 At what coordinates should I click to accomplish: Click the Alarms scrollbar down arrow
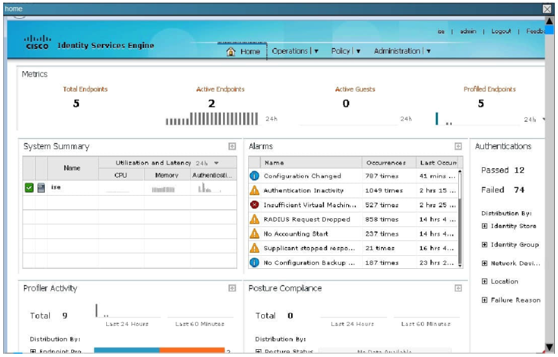(459, 266)
